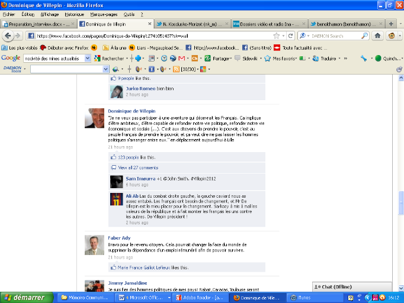Image resolution: width=404 pixels, height=303 pixels.
Task: Click Dominique de Villepin's profile photo
Action: [95, 118]
